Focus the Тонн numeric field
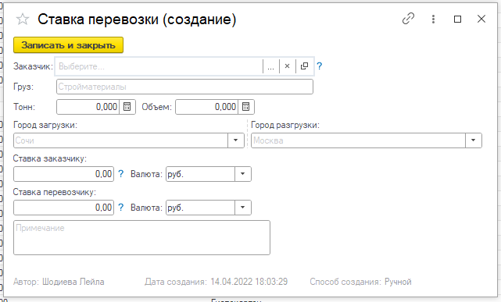This screenshot has height=302, width=501. pos(88,107)
